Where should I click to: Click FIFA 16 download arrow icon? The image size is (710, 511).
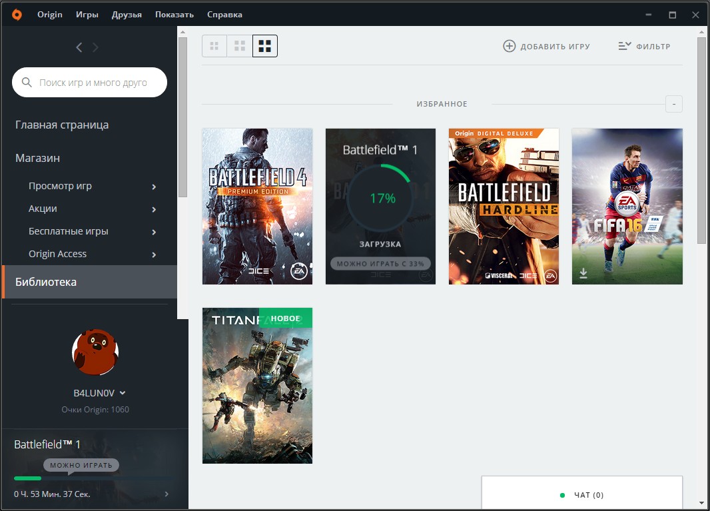[583, 273]
